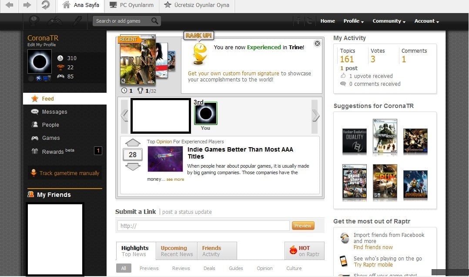Filter news by Guides
The height and width of the screenshot is (277, 469).
pyautogui.click(x=236, y=268)
